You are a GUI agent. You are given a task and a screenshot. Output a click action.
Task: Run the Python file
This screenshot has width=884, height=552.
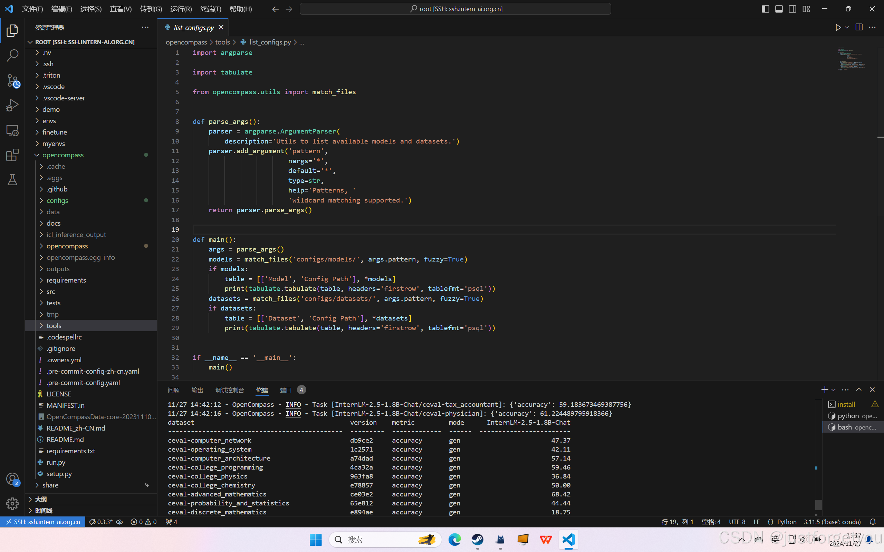(838, 27)
